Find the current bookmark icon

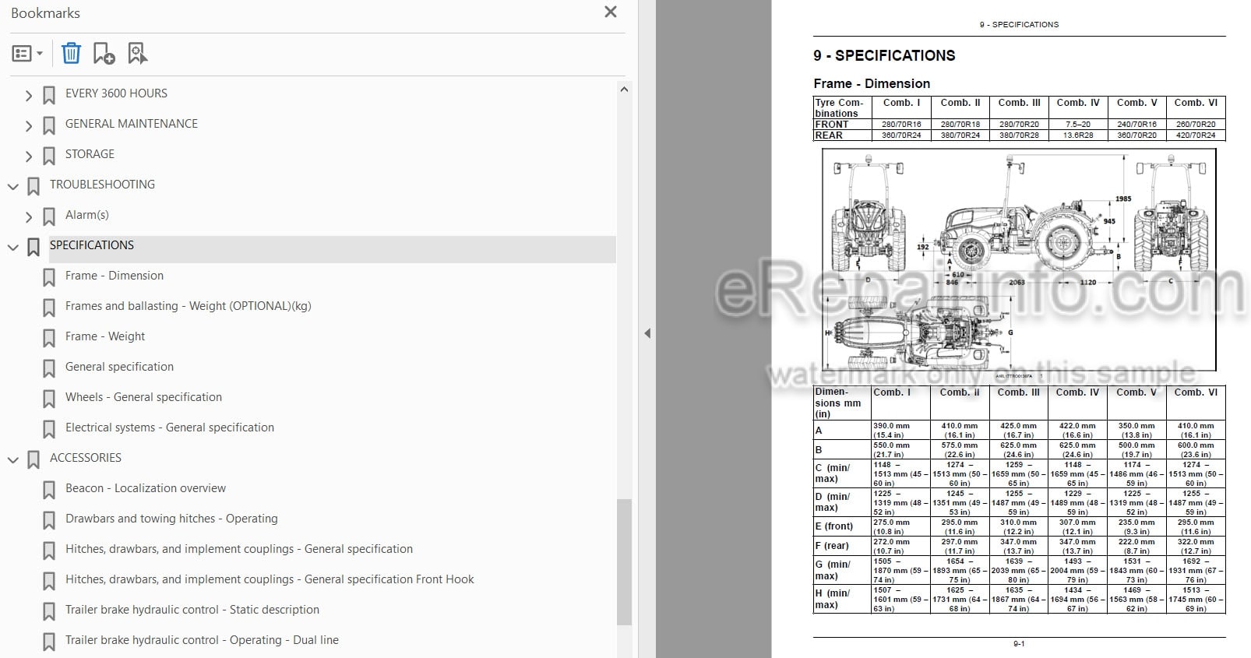(x=137, y=53)
